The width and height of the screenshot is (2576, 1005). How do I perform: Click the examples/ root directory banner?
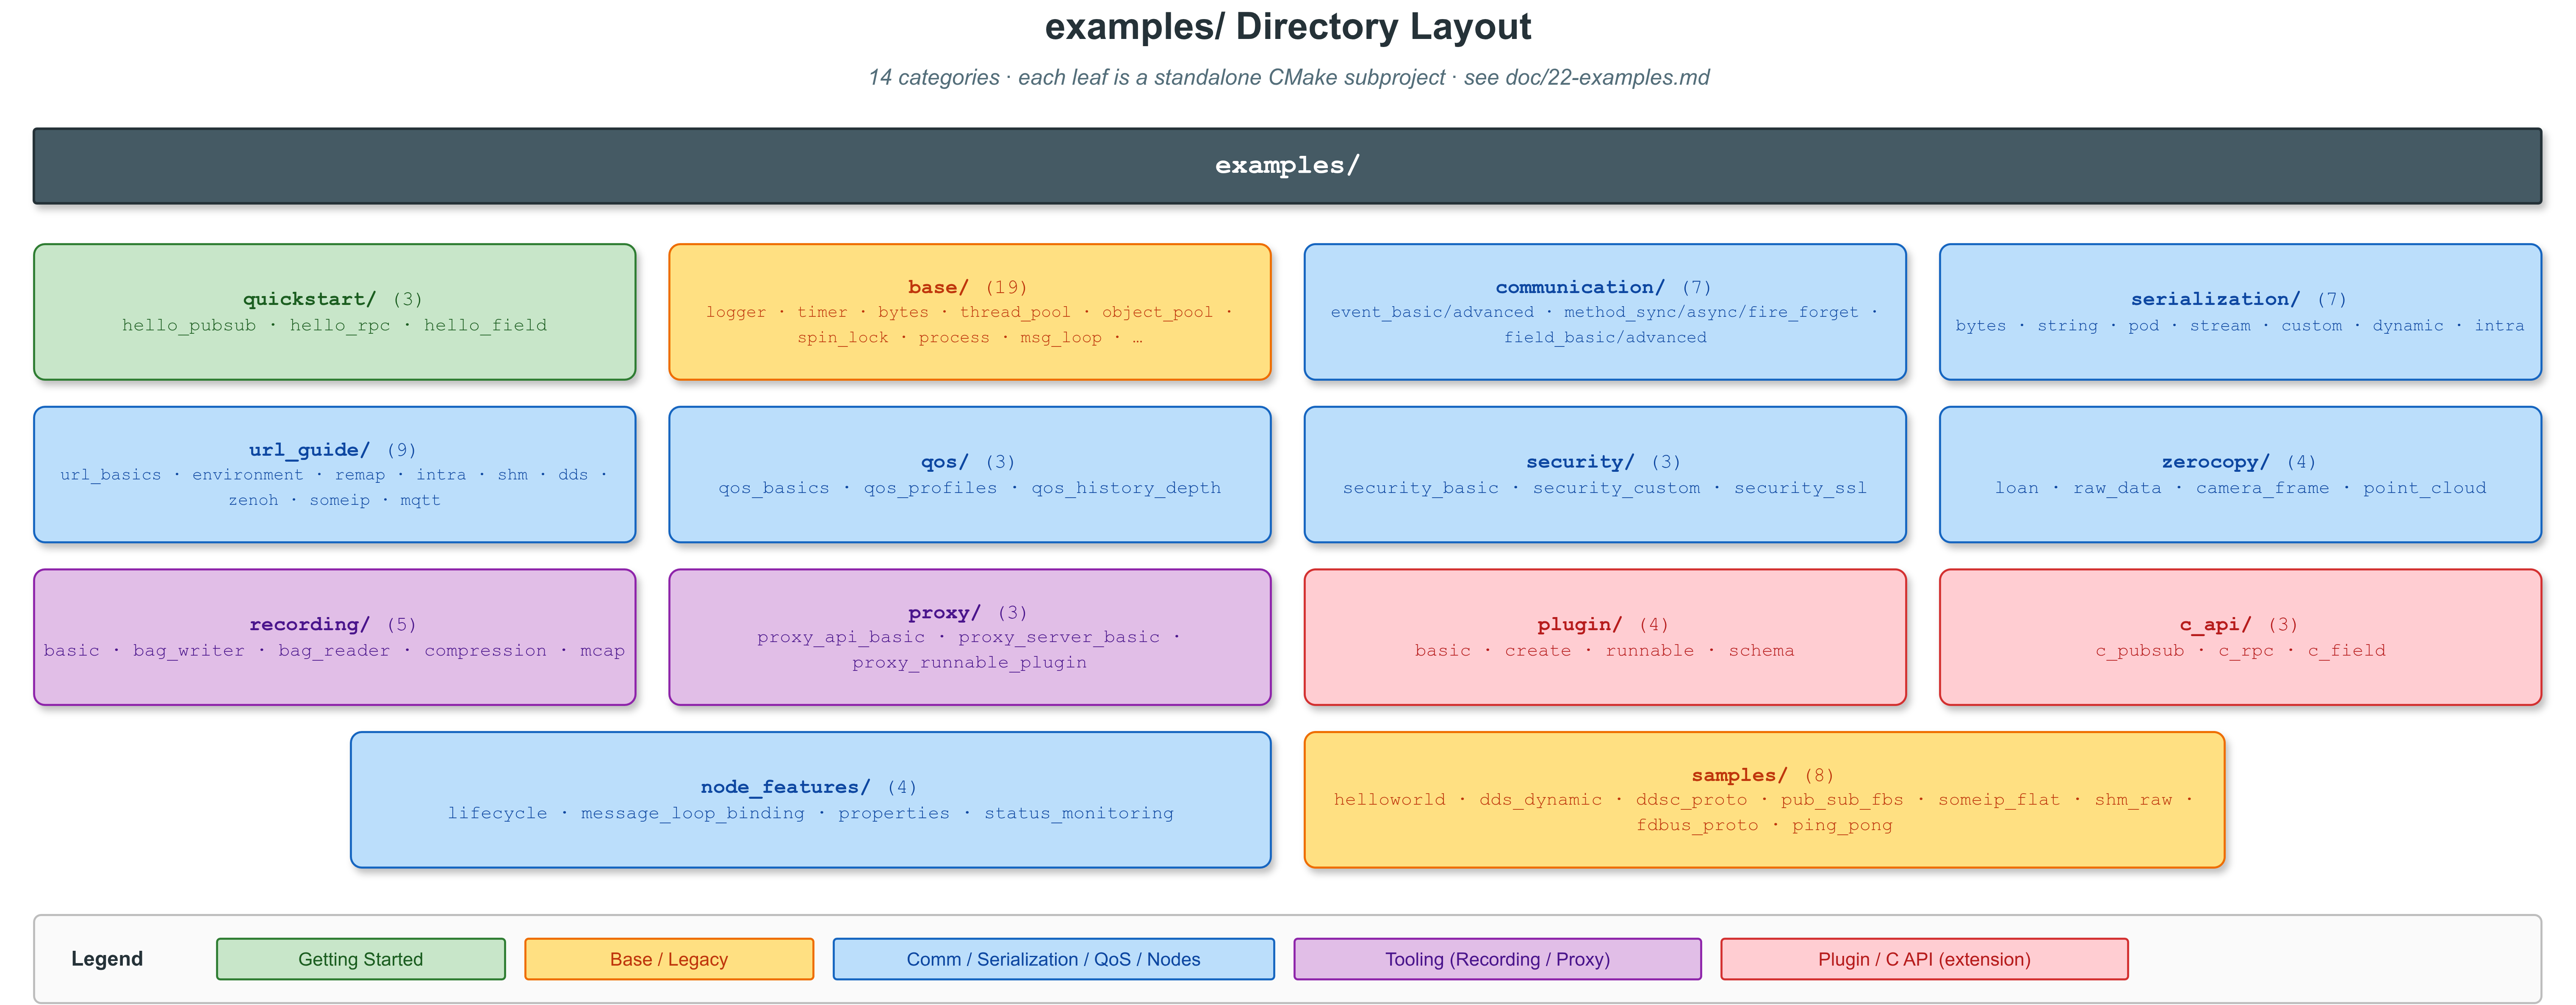[x=1287, y=166]
